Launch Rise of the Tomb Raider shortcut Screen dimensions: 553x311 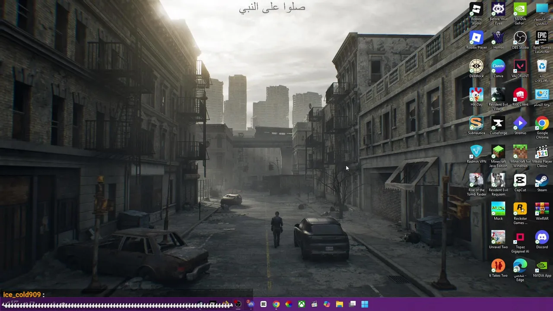click(x=476, y=184)
